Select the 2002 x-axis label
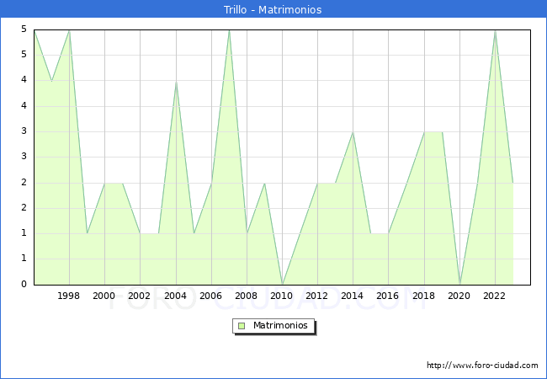 click(139, 296)
